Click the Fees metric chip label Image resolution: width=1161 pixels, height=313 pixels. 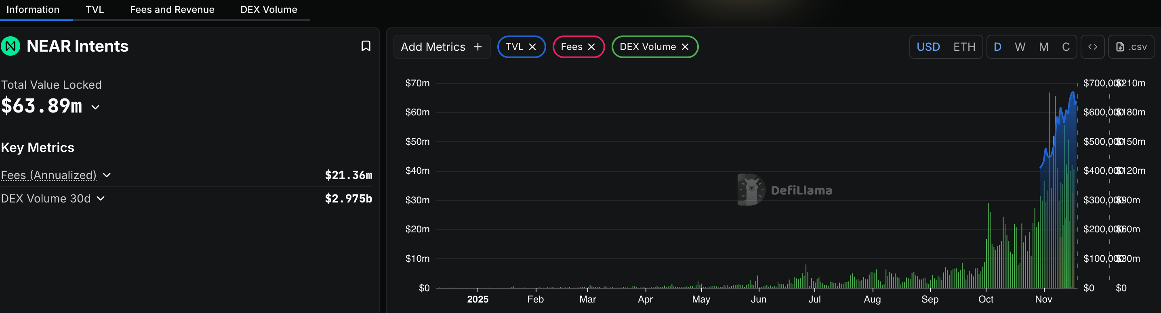[x=572, y=47]
